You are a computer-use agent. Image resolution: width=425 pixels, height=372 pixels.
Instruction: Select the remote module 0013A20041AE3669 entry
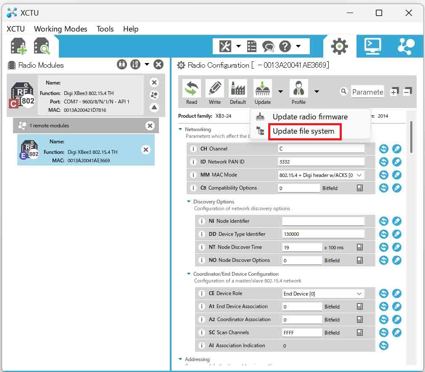click(x=86, y=150)
